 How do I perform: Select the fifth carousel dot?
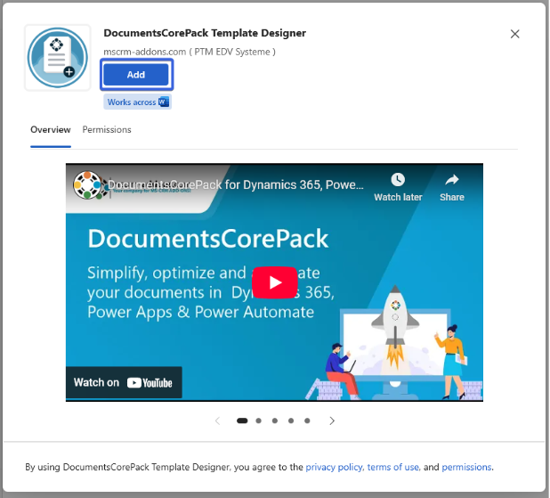point(307,420)
